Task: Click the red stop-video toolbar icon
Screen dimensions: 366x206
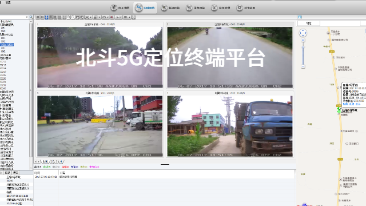Action: pyautogui.click(x=112, y=17)
